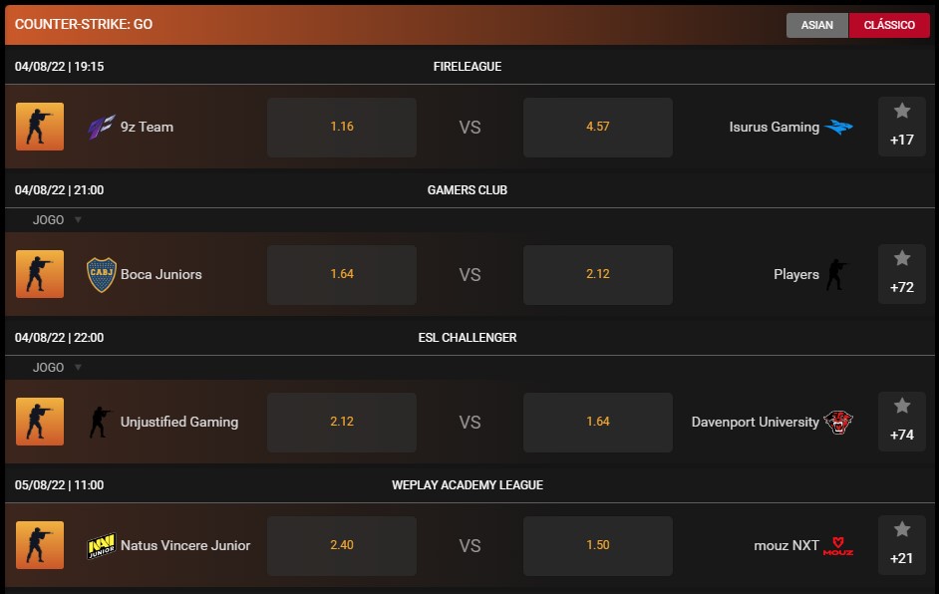
Task: Select the CLÁSSICO tab
Action: (890, 25)
